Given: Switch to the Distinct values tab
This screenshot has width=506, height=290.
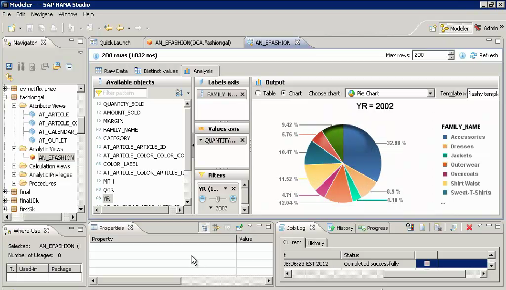Looking at the screenshot, I should coord(156,71).
